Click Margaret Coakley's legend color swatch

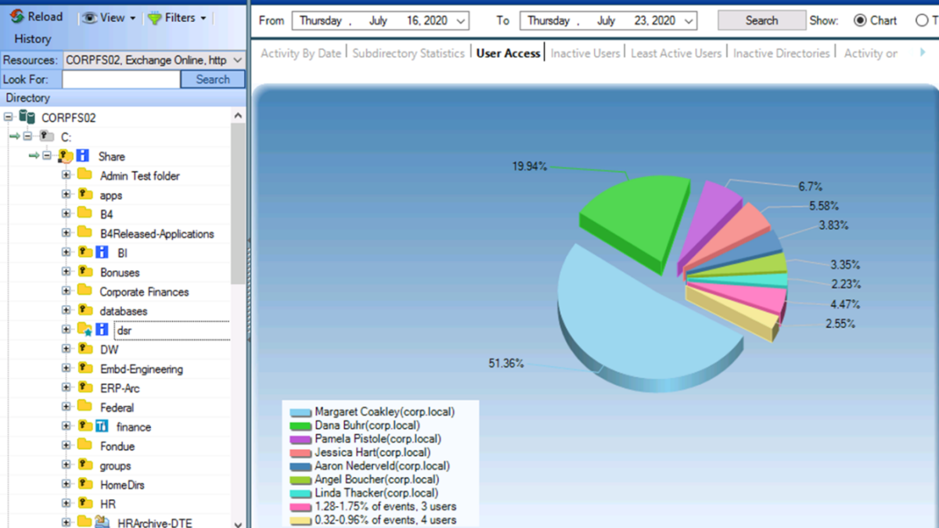tap(298, 410)
